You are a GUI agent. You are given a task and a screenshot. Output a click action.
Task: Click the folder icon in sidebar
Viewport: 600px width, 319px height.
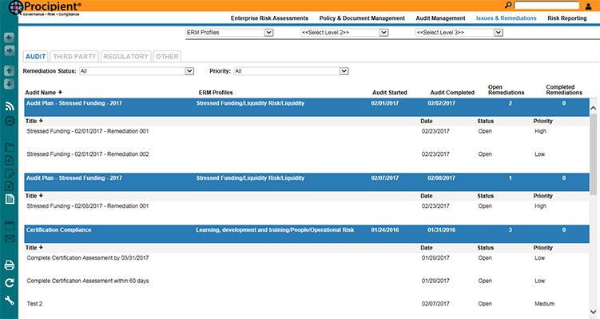click(x=9, y=147)
